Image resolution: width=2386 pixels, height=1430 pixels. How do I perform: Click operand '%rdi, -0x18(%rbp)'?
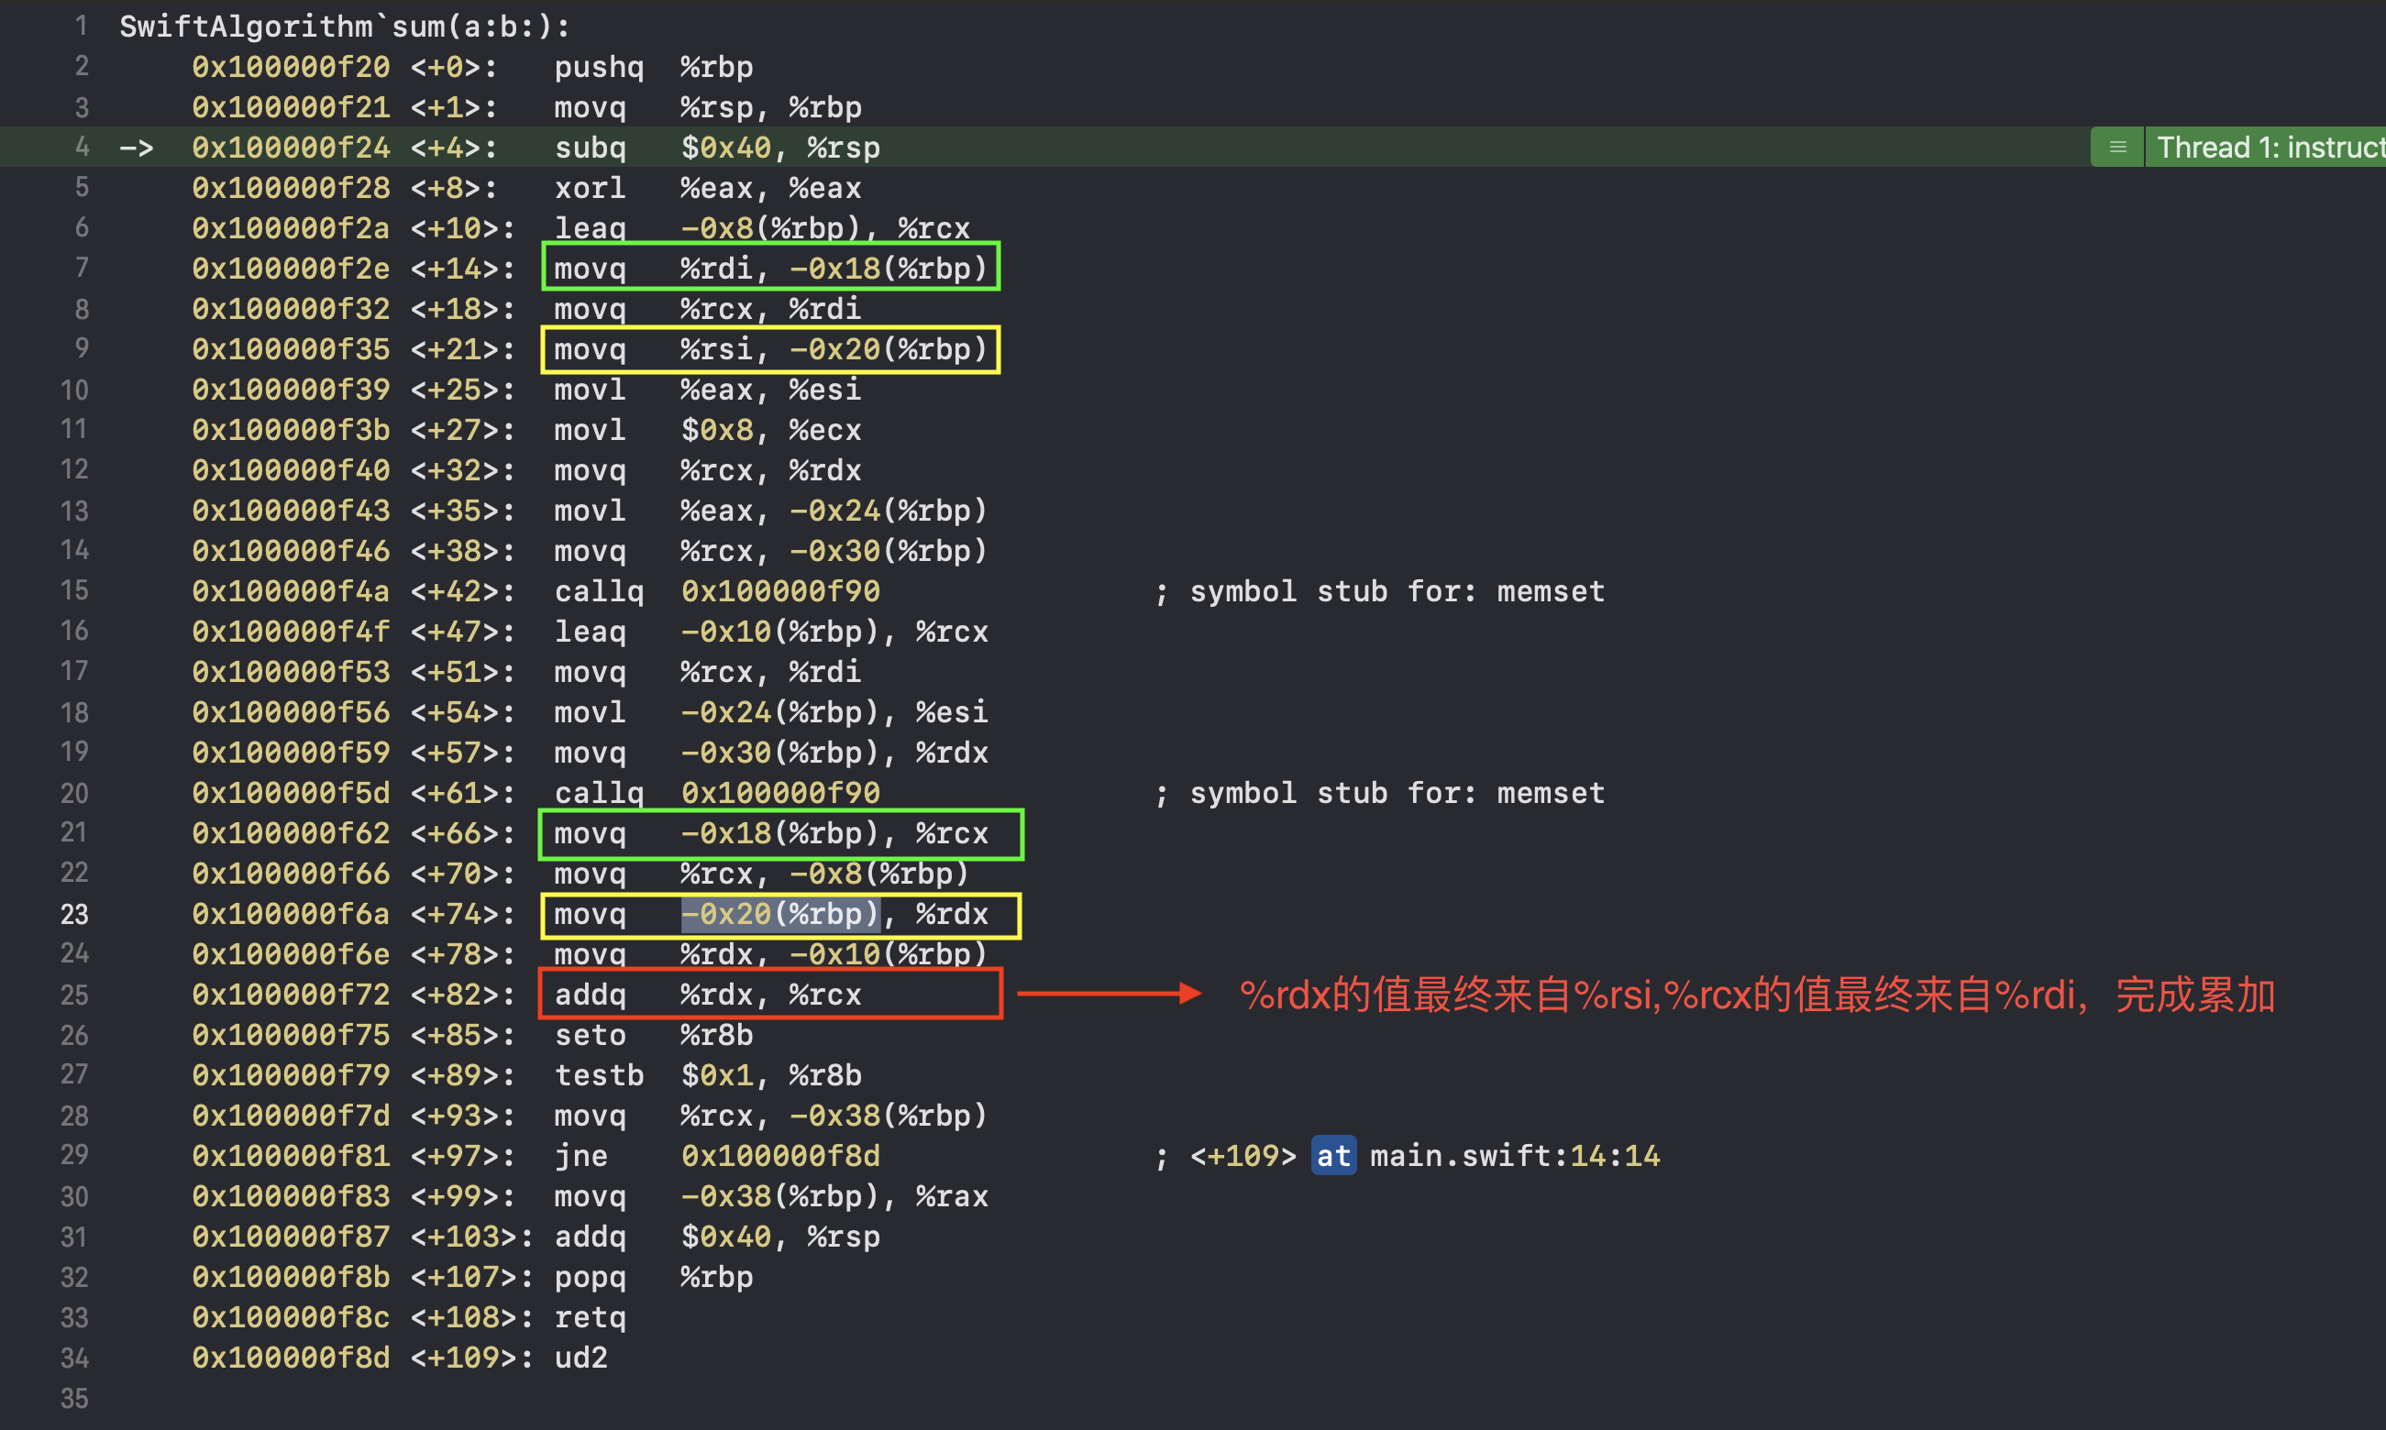point(834,268)
